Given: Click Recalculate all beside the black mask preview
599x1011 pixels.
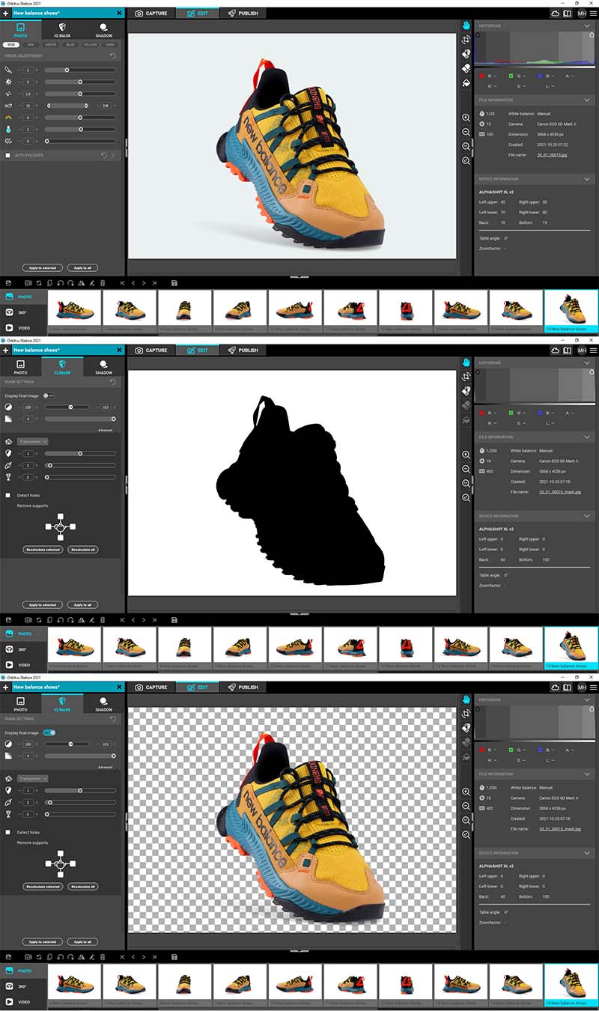Looking at the screenshot, I should (83, 550).
